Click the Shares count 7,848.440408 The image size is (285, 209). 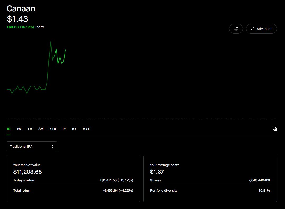(259, 180)
